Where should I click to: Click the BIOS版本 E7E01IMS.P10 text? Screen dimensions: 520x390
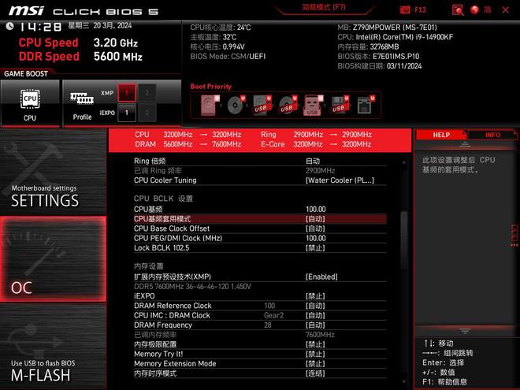point(378,56)
